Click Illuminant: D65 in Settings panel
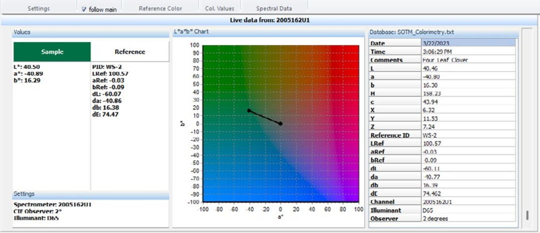540x233 pixels. [35, 218]
